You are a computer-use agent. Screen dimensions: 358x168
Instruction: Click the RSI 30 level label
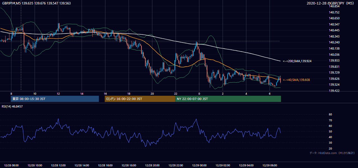coord(330,143)
